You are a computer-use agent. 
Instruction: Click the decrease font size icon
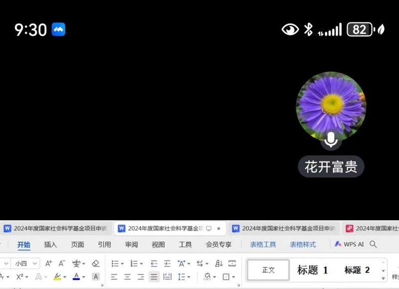click(62, 264)
